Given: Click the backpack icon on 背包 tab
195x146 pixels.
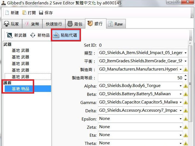Looking at the screenshot, I should pyautogui.click(x=70, y=24).
